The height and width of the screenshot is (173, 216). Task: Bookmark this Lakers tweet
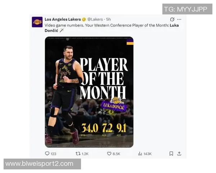pos(171,154)
